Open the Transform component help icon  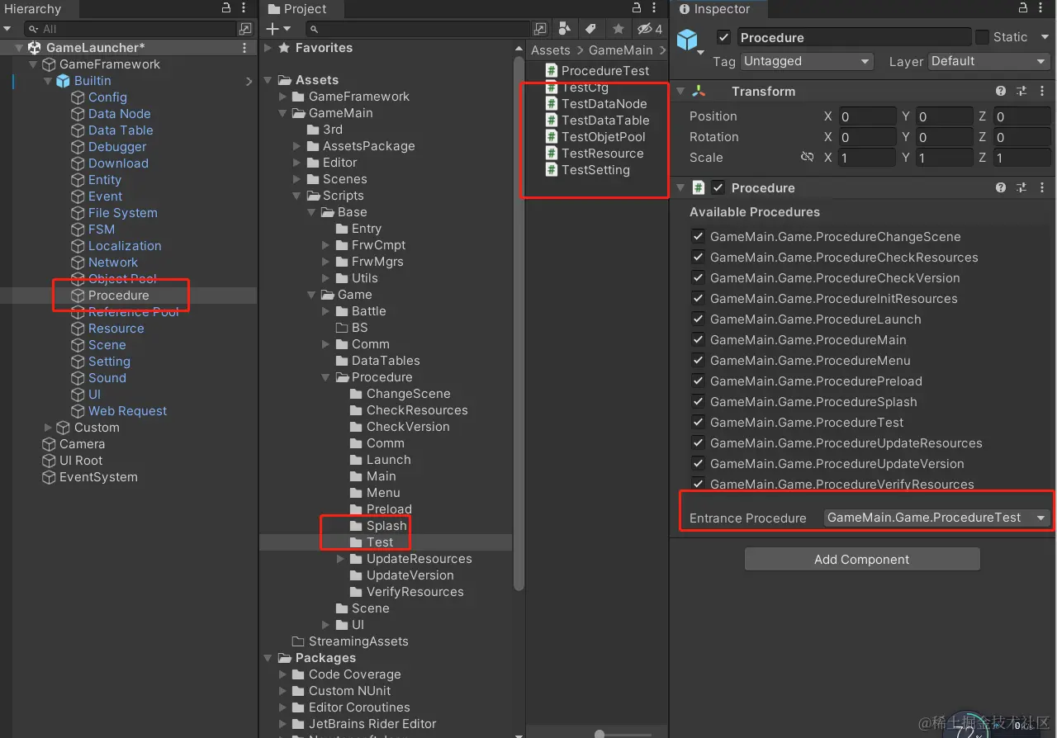click(1001, 92)
